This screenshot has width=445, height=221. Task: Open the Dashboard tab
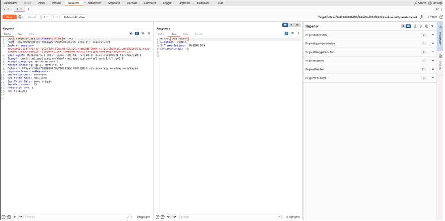point(10,3)
